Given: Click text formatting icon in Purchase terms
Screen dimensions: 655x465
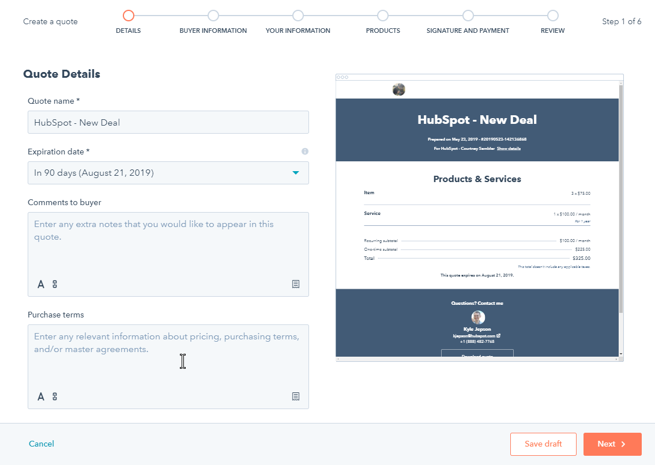Looking at the screenshot, I should (x=41, y=396).
